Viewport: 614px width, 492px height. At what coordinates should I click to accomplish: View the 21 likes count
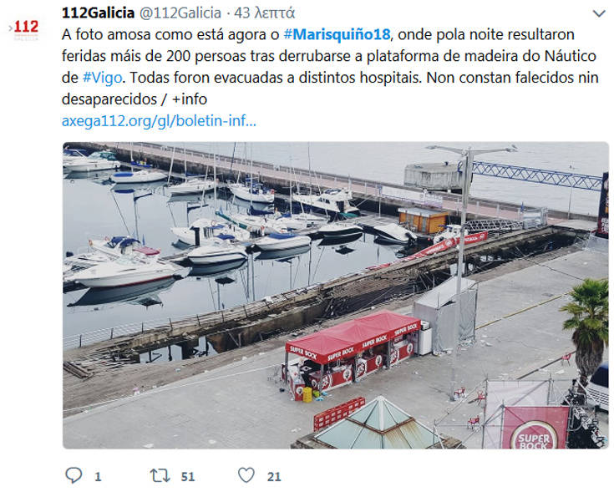(x=274, y=477)
